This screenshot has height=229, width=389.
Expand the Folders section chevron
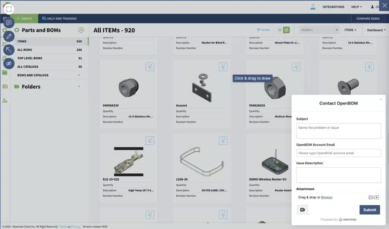point(79,87)
